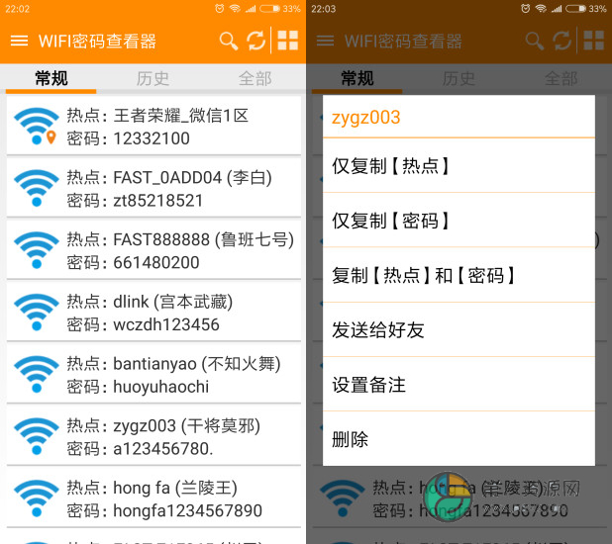Choose 复制【热点】和【密码】 option
This screenshot has width=612, height=544.
pyautogui.click(x=459, y=275)
